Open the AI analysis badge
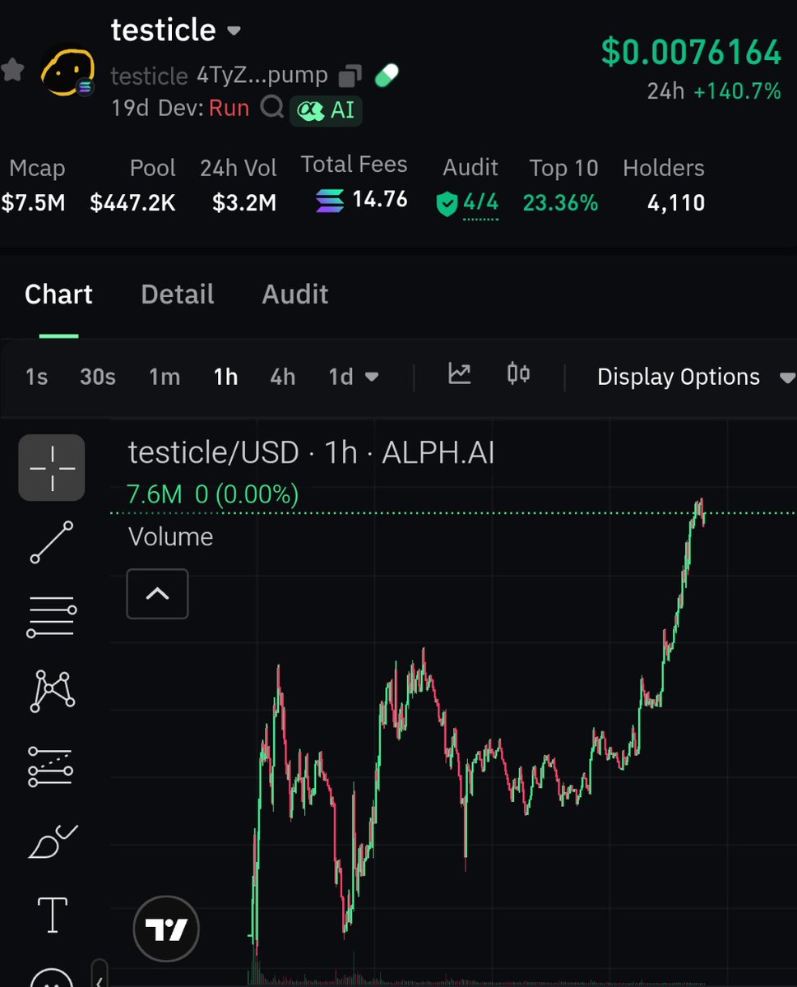This screenshot has height=987, width=797. tap(326, 110)
